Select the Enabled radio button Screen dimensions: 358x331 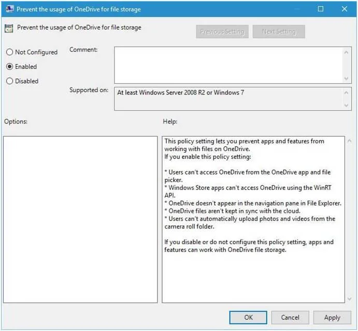pos(10,67)
